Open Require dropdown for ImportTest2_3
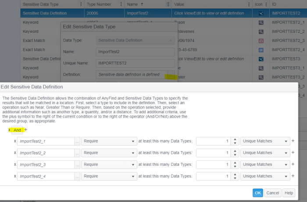 [109, 165]
